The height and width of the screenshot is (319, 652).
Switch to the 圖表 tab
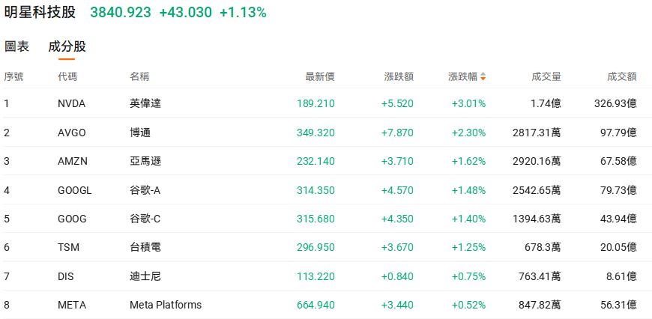pyautogui.click(x=16, y=46)
